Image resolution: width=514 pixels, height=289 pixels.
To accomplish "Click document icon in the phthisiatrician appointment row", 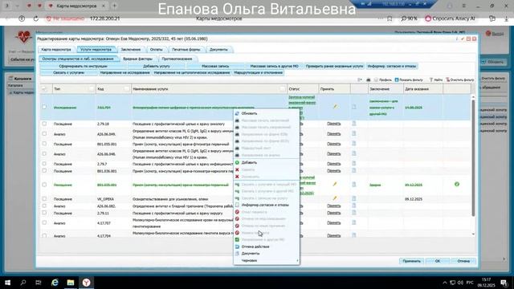I will coord(353,144).
